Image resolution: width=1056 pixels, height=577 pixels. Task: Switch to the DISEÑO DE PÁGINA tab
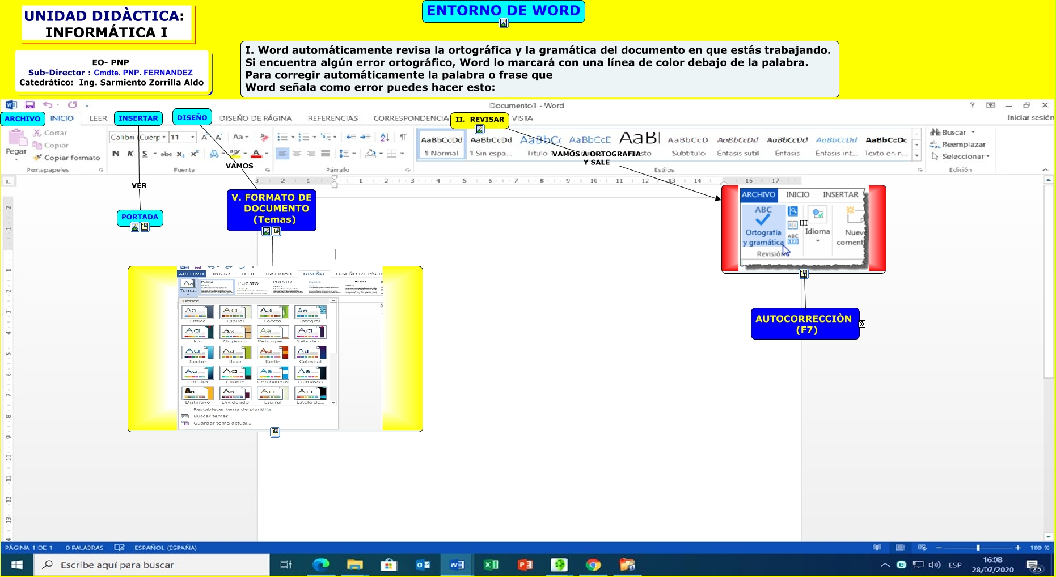256,118
